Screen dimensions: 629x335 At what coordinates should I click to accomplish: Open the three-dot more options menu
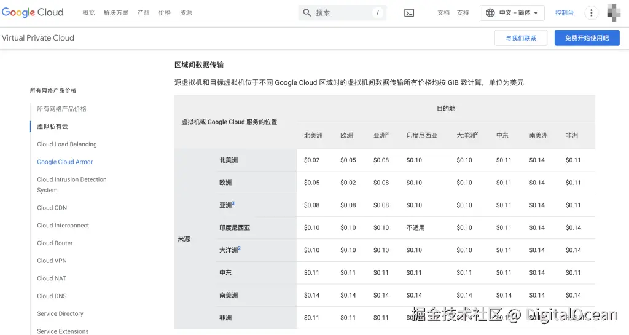point(591,13)
